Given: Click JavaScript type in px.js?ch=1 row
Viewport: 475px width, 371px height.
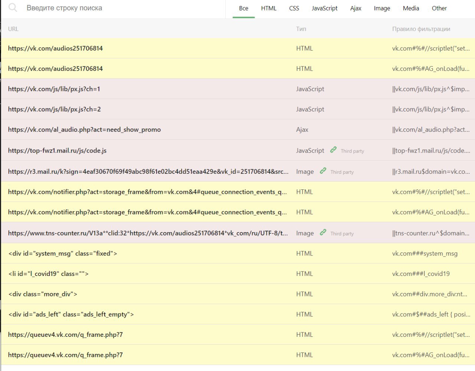Looking at the screenshot, I should click(310, 89).
